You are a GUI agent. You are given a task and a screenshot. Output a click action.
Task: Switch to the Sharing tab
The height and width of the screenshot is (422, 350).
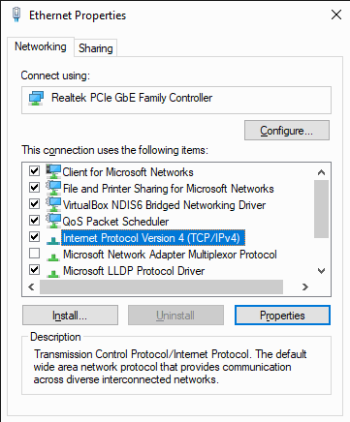(x=96, y=48)
